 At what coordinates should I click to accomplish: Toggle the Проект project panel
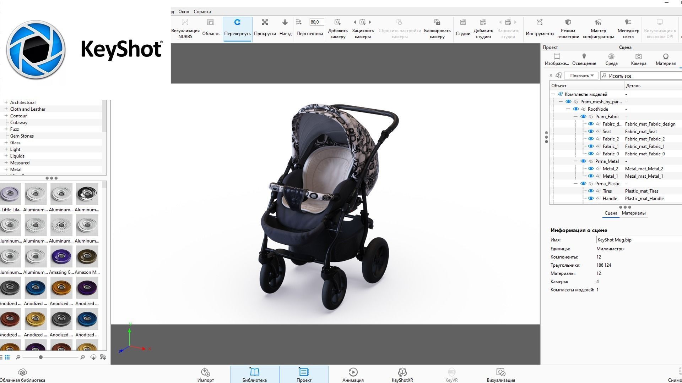304,374
